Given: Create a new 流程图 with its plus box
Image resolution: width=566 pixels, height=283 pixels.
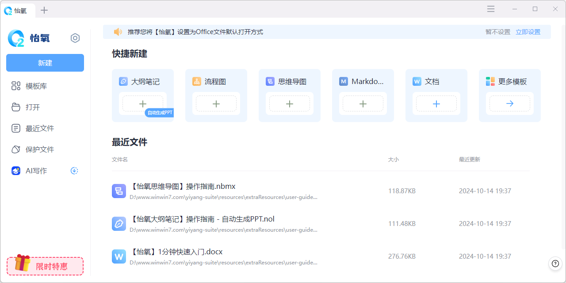Looking at the screenshot, I should tap(216, 103).
